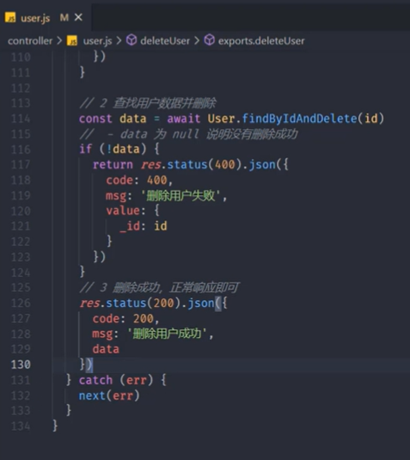Click the JS icon in the breadcrumb
This screenshot has width=410, height=460.
coord(72,40)
